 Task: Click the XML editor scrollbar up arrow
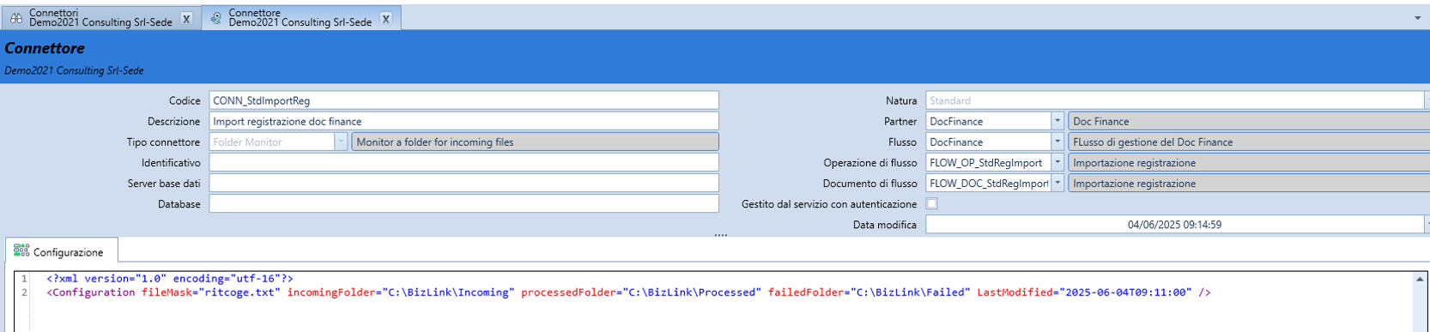click(x=1420, y=280)
